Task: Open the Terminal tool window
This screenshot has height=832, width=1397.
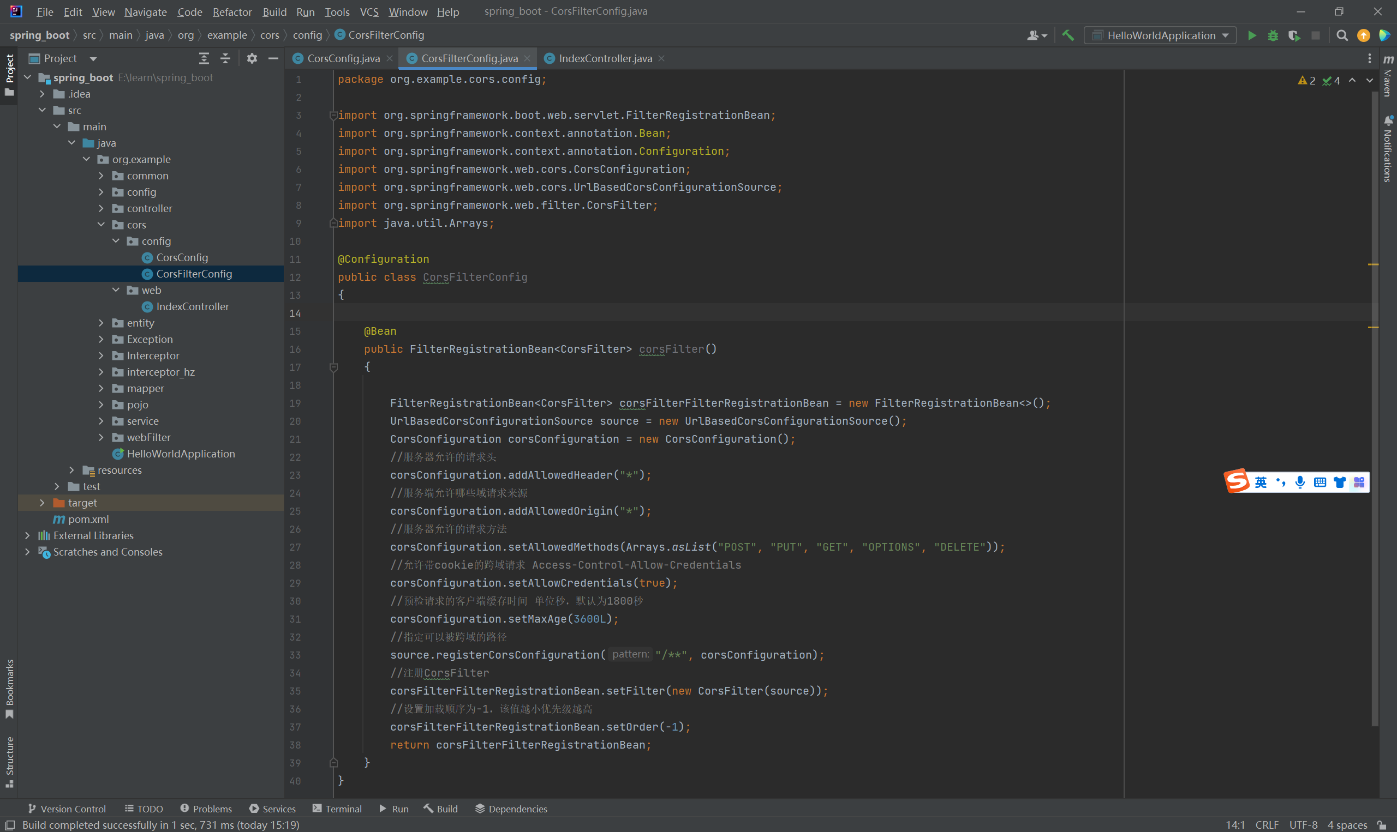Action: [x=337, y=809]
